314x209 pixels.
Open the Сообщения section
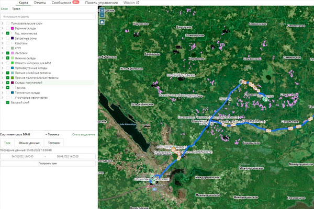pyautogui.click(x=61, y=3)
